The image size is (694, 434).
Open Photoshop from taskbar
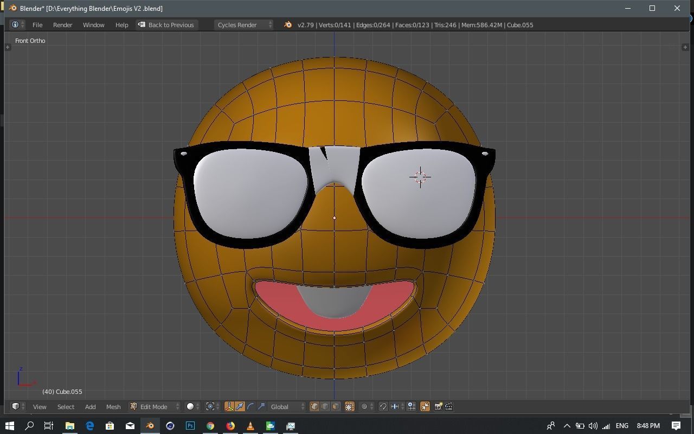(x=190, y=426)
